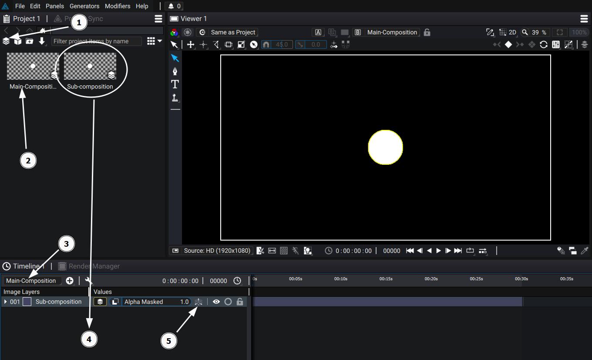Open the notifications bell counter
Viewport: 592px width, 360px height.
(x=175, y=6)
